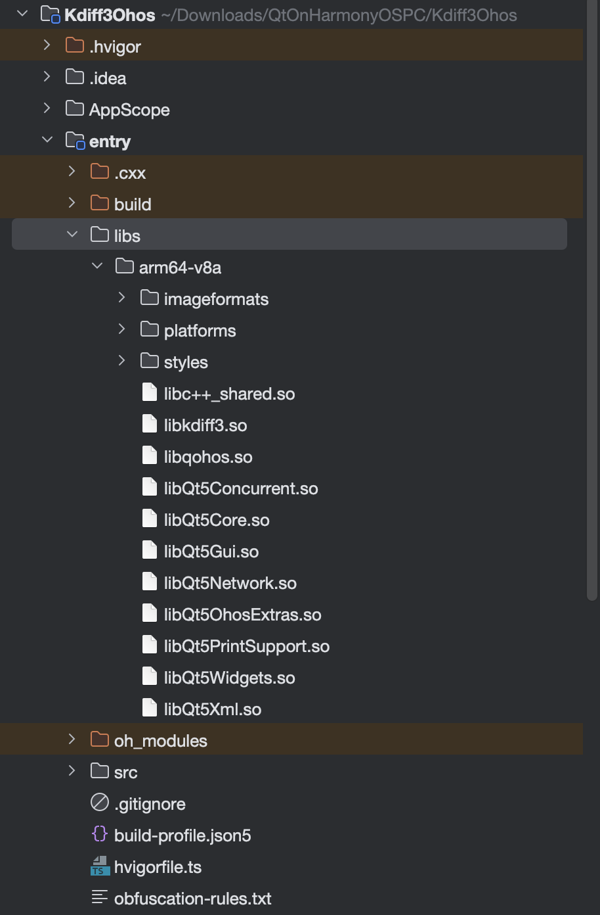
Task: Select the oh_modules folder name
Action: tap(161, 741)
